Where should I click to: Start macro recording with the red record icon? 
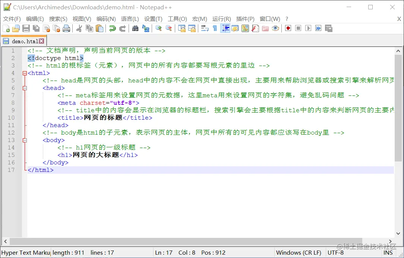point(288,28)
